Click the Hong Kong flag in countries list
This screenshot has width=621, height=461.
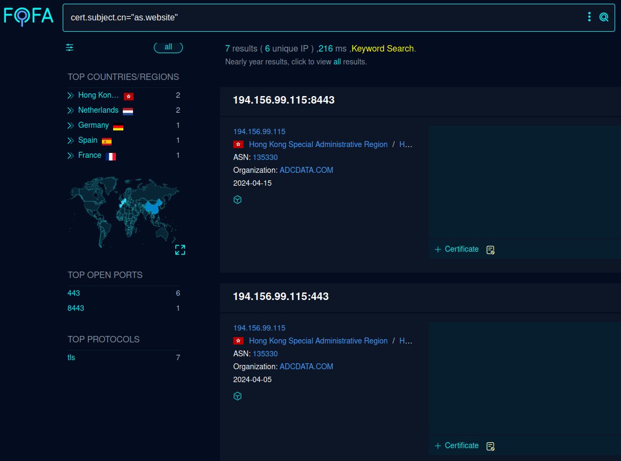[x=129, y=96]
